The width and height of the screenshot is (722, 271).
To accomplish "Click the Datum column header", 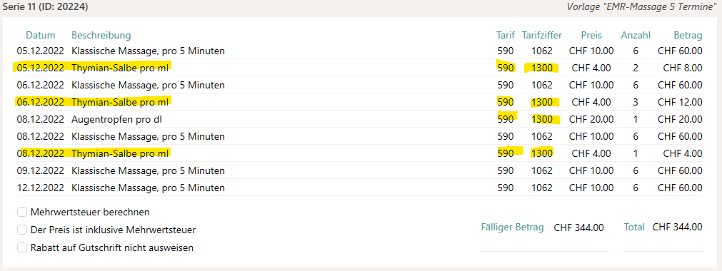I will pos(41,36).
